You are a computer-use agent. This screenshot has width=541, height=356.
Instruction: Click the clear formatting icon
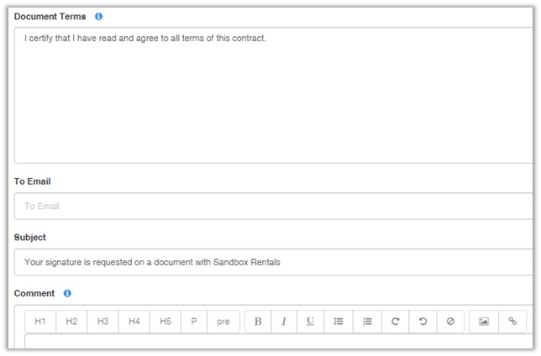450,322
